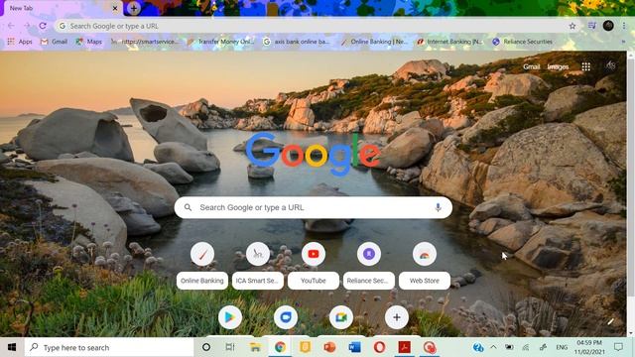
Task: Open the media/reading list control icon
Action: point(592,26)
